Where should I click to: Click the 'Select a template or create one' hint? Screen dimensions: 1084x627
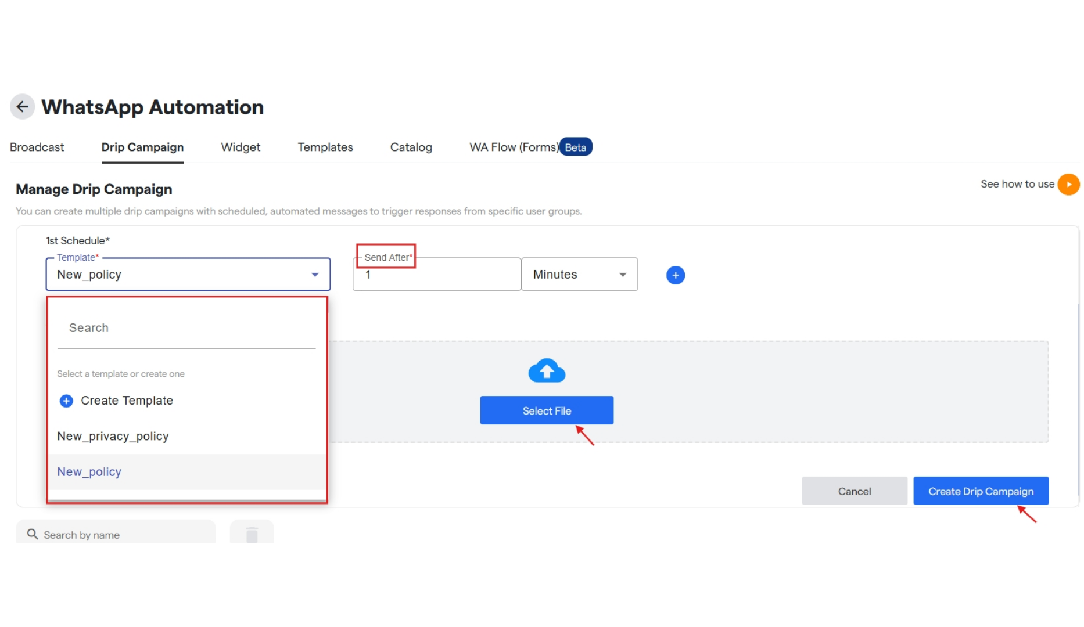pyautogui.click(x=121, y=374)
